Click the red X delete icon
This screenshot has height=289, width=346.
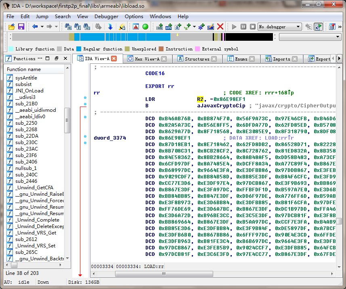pyautogui.click(x=220, y=27)
